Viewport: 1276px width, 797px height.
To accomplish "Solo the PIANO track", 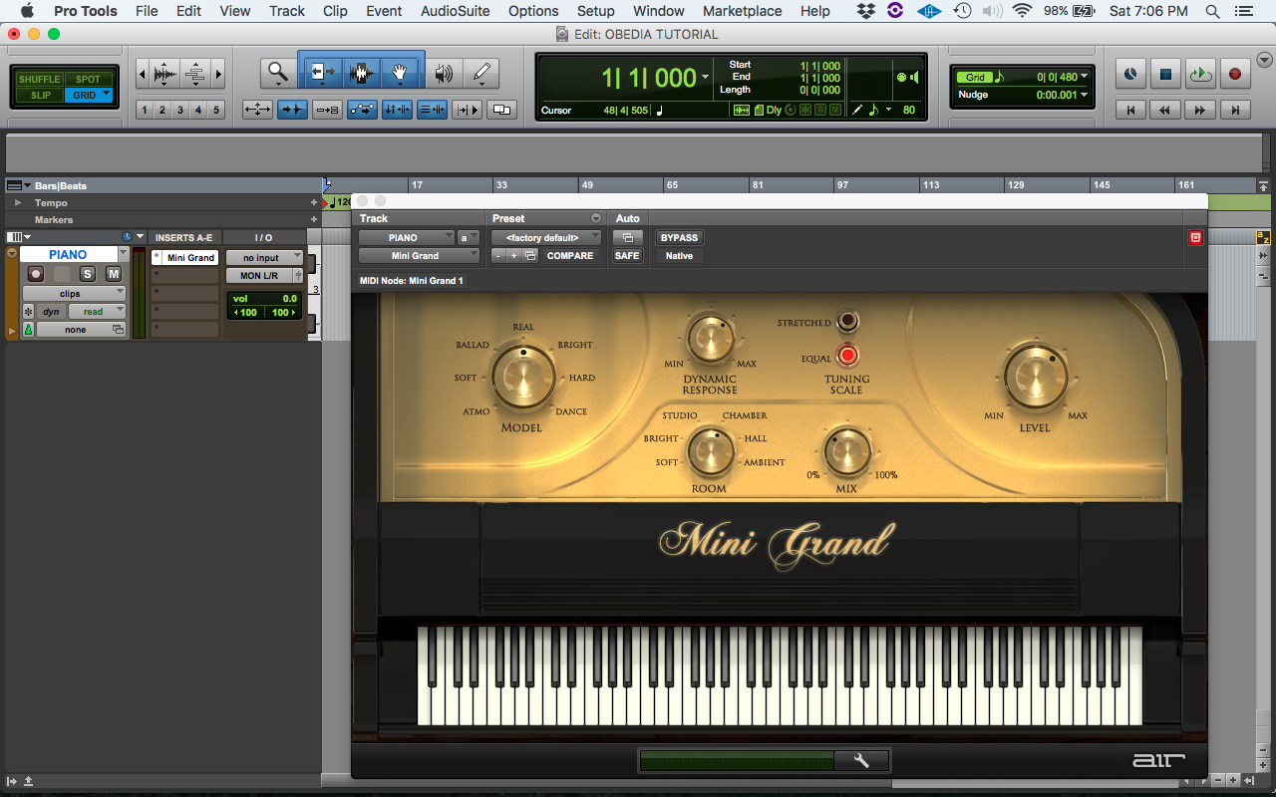I will pos(88,274).
